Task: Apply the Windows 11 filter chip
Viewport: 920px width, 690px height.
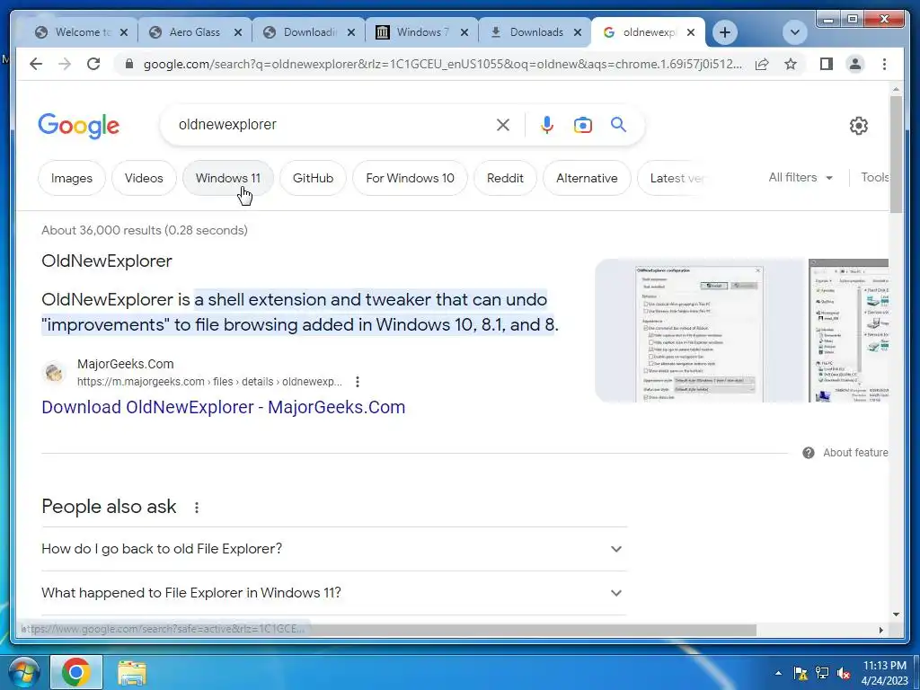Action: (x=227, y=178)
